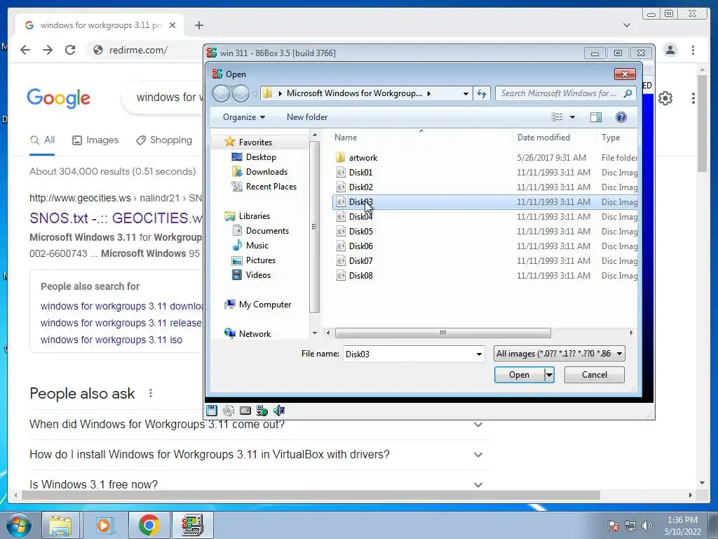Open SNOS.txt GEOCITIES search result link
718x539 pixels.
pos(116,218)
